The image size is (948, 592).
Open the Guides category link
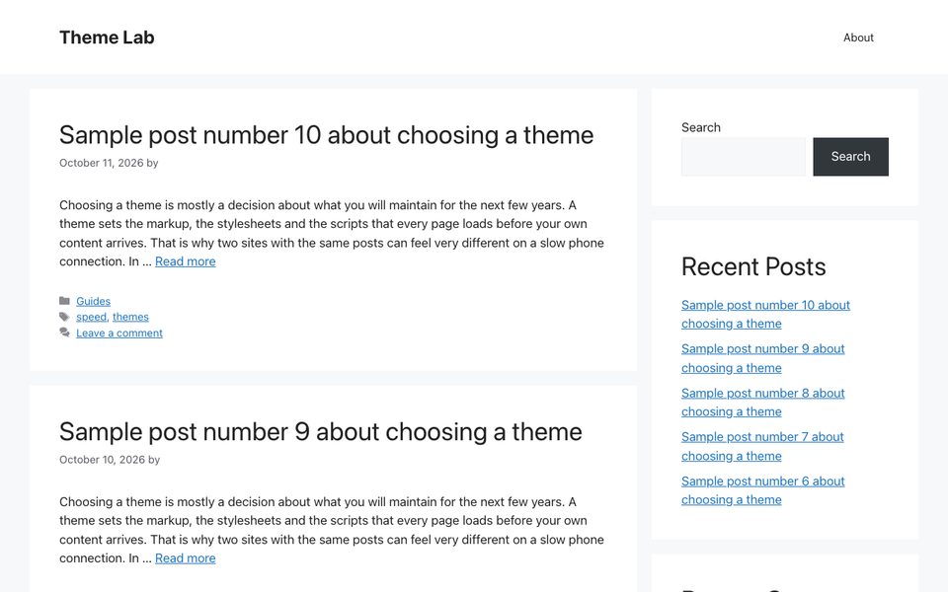click(x=93, y=301)
